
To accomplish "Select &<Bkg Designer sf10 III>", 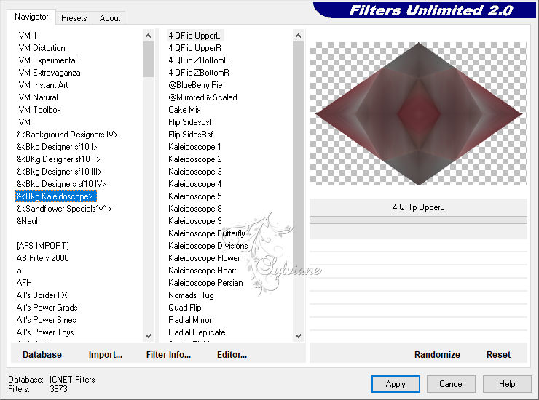I will click(59, 172).
